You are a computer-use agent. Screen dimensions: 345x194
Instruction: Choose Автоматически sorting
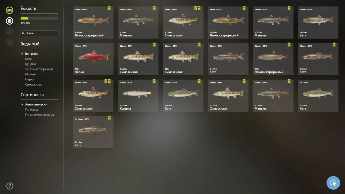(36, 104)
